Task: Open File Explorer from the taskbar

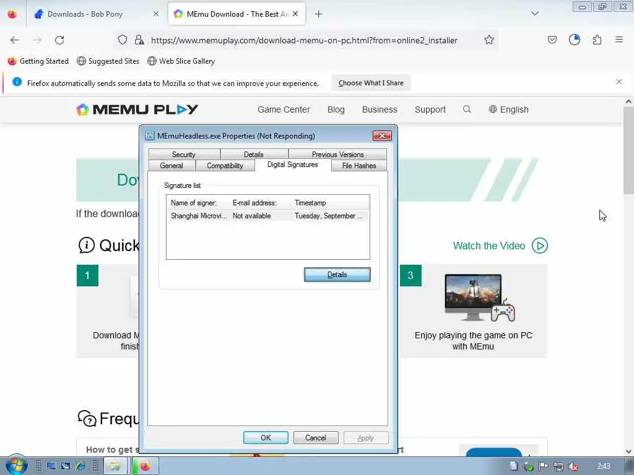Action: (x=115, y=466)
